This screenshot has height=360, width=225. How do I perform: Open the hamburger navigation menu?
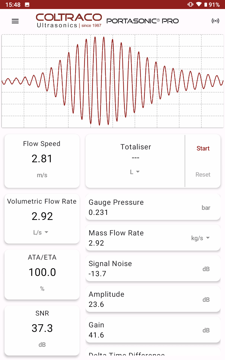click(x=15, y=21)
